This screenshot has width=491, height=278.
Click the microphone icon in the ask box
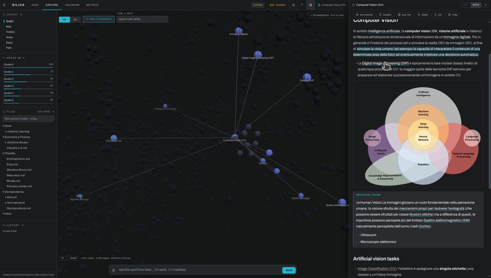pyautogui.click(x=114, y=270)
